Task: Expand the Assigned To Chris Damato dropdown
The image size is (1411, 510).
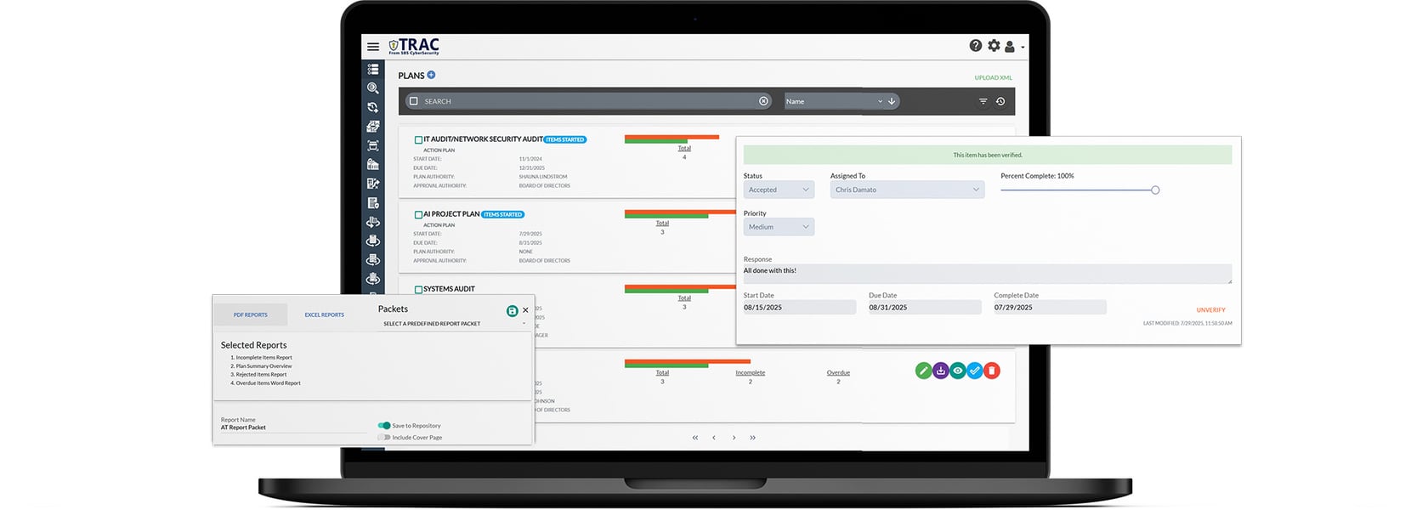Action: pos(906,190)
